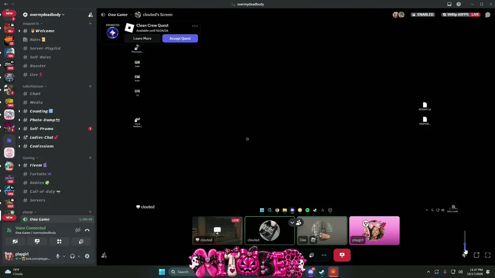Viewport: 495px width, 278px height.
Task: Open the Discord inbox icon
Action: tap(449, 4)
